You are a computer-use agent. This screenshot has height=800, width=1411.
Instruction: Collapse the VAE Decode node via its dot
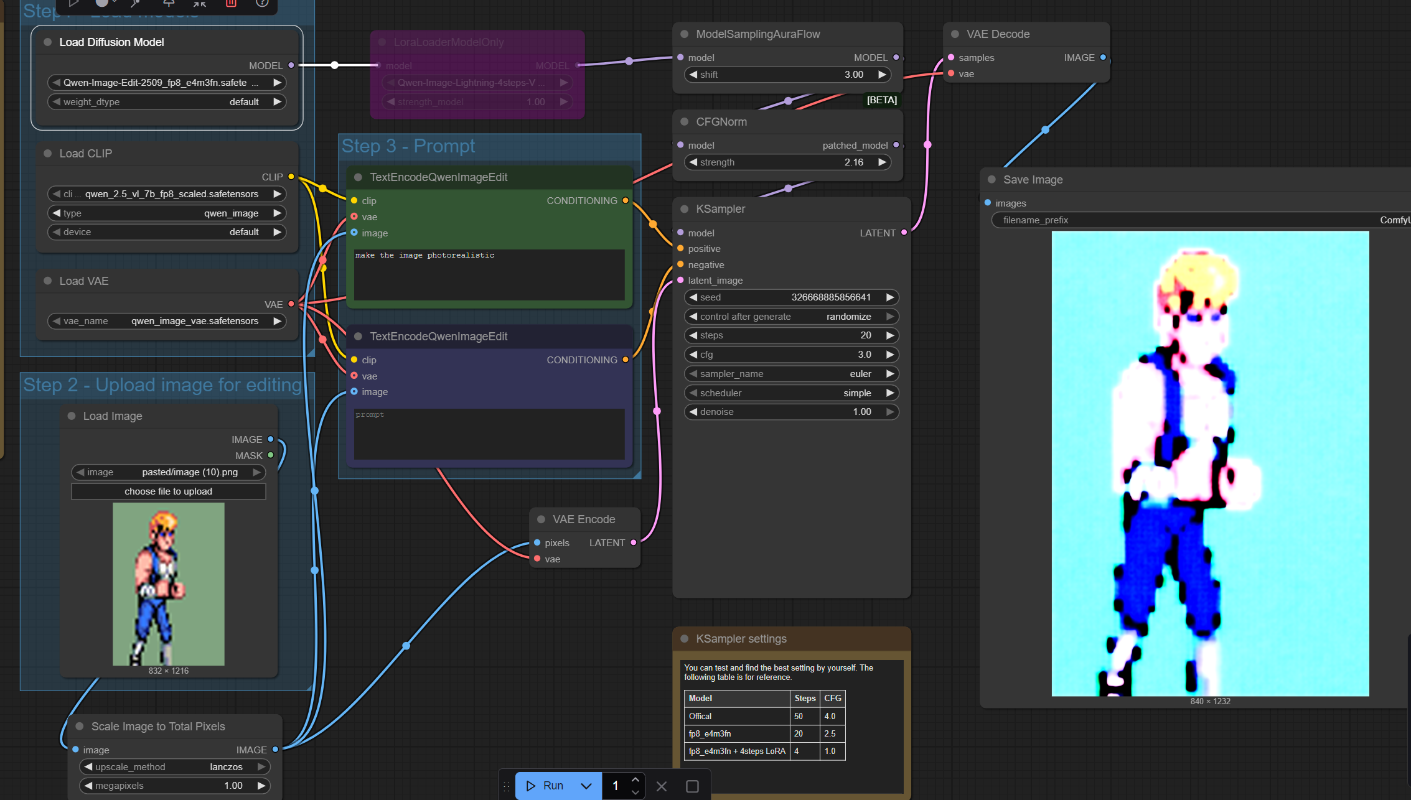point(955,34)
